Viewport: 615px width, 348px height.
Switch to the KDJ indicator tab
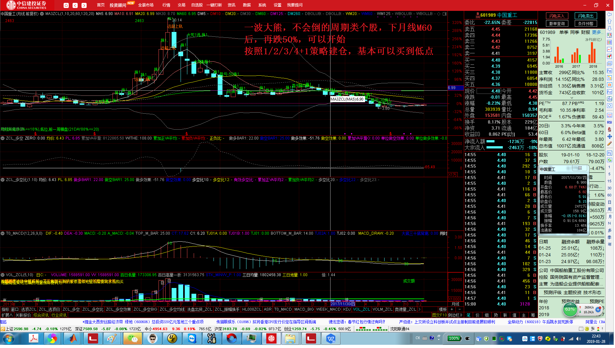(347, 310)
